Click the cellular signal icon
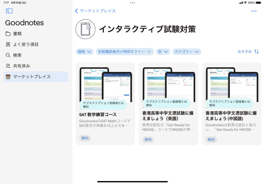This screenshot has width=265, height=184. coord(241,3)
